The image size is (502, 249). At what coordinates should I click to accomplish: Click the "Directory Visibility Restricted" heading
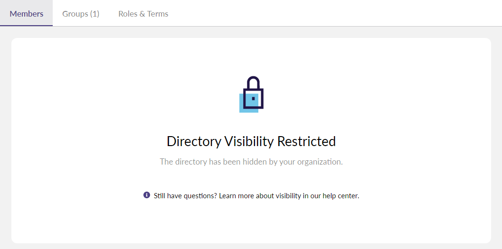(251, 141)
